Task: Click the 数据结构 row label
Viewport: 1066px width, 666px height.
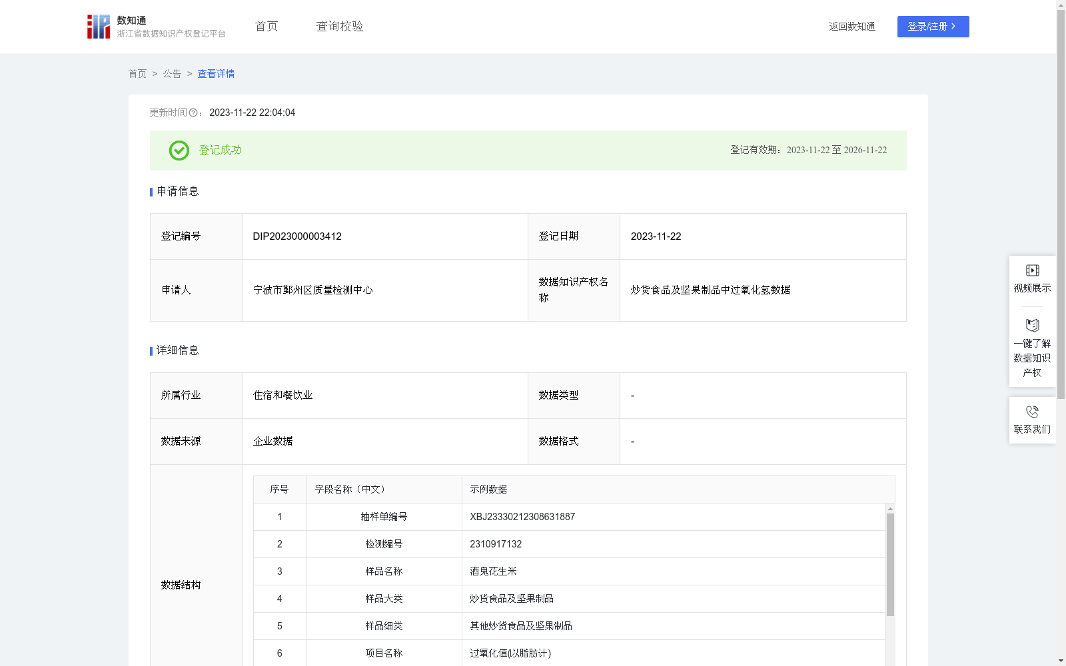Action: (181, 585)
